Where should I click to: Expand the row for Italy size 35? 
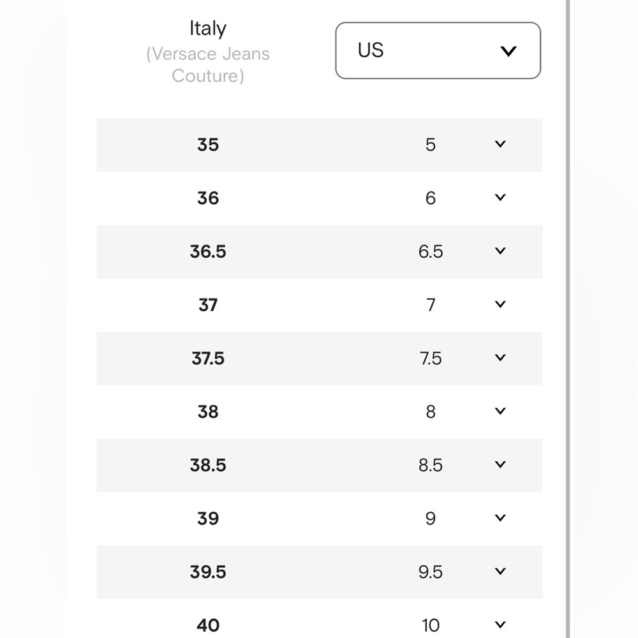point(500,144)
